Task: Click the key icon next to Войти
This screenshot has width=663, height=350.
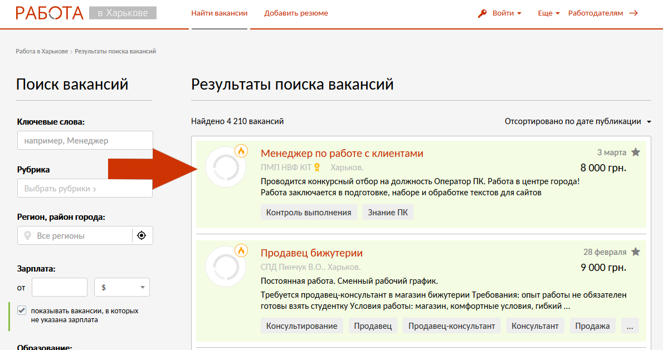Action: 482,13
